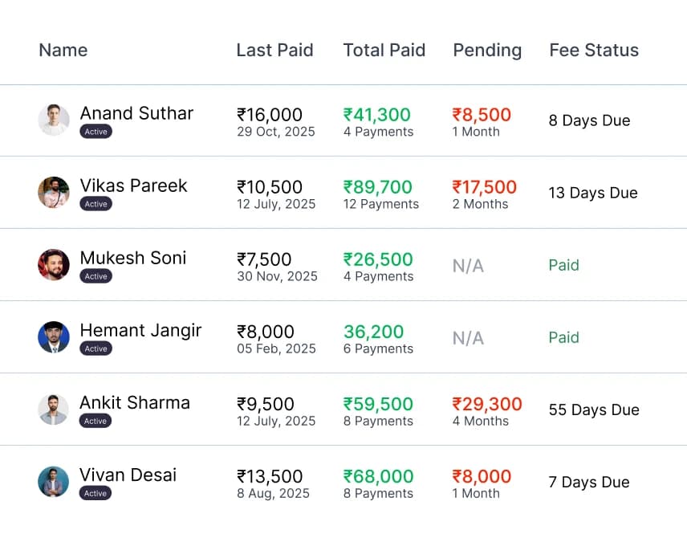Viewport: 687px width, 546px height.
Task: Click the Last Paid column header
Action: coord(274,50)
